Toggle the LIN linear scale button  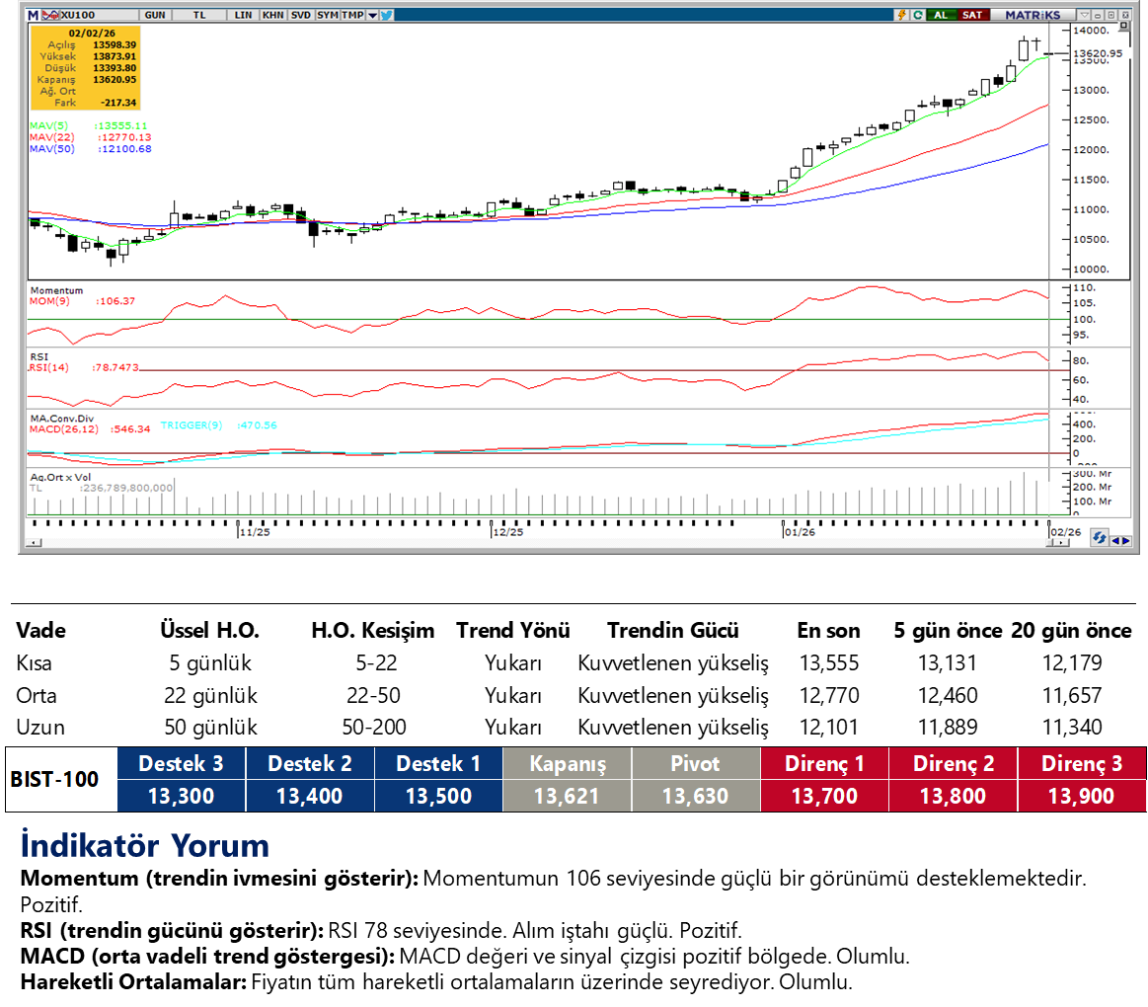click(x=242, y=15)
